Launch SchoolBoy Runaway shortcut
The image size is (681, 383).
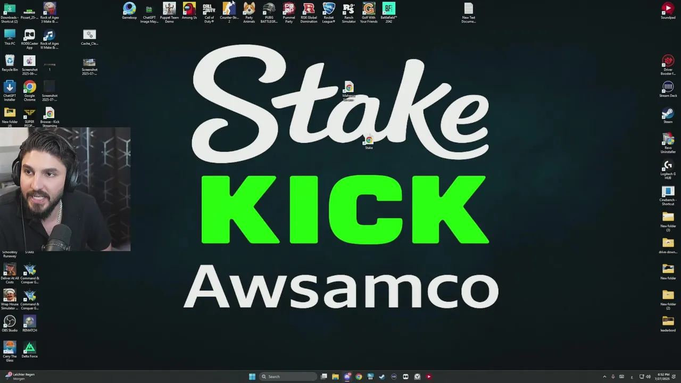[x=10, y=254]
